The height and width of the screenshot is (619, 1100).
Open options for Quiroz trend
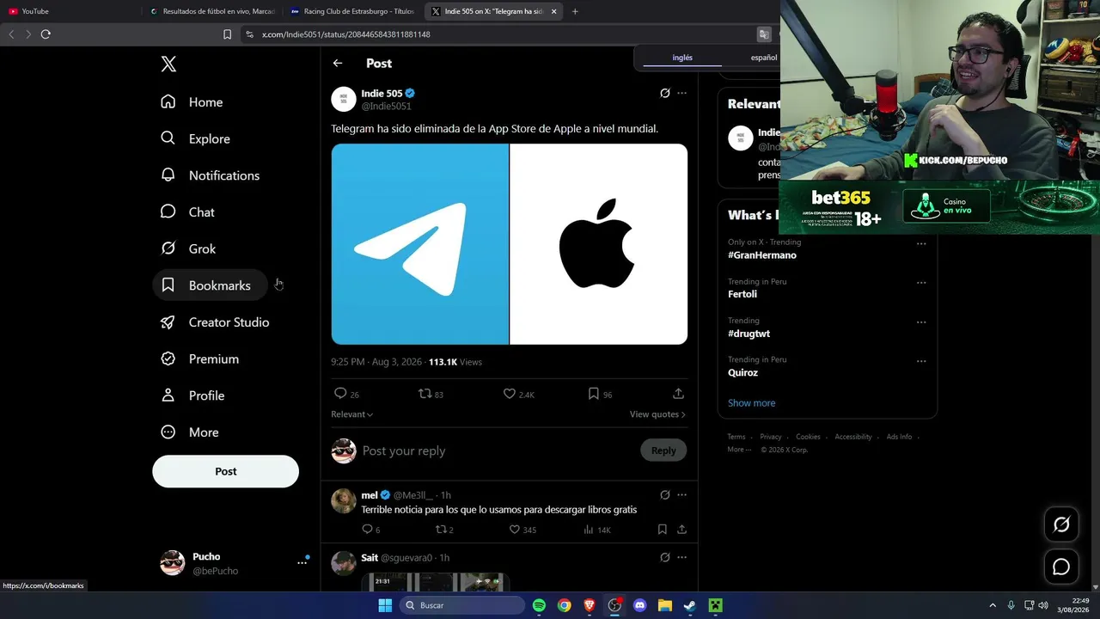(x=921, y=361)
